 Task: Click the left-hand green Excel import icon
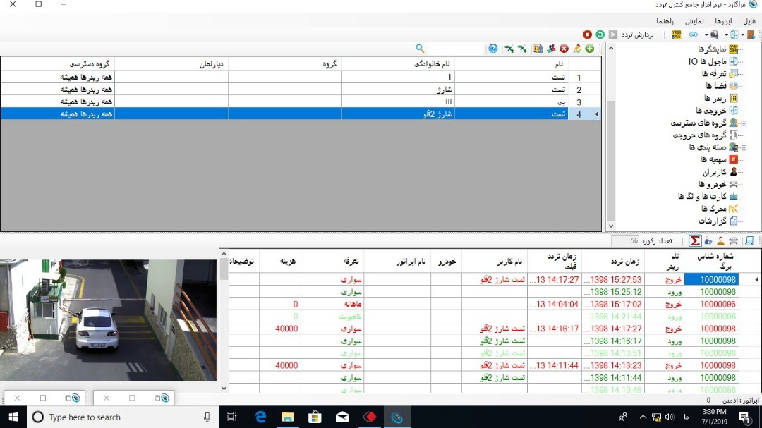pos(509,49)
